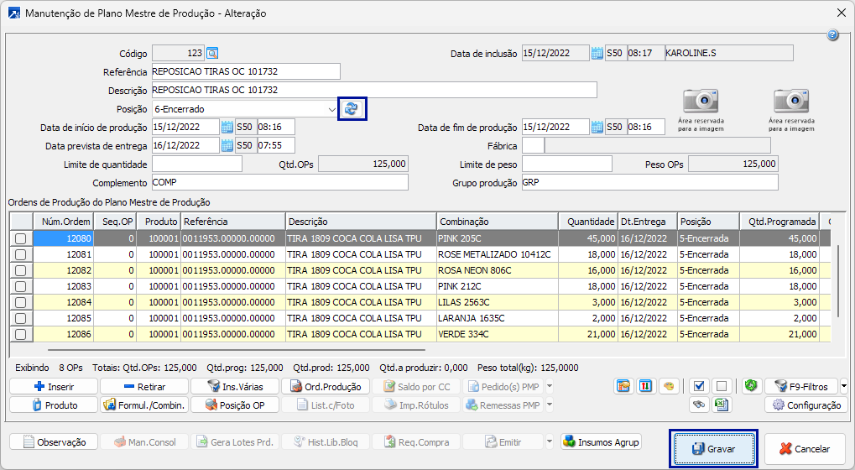Click the Cancelar button

[804, 449]
